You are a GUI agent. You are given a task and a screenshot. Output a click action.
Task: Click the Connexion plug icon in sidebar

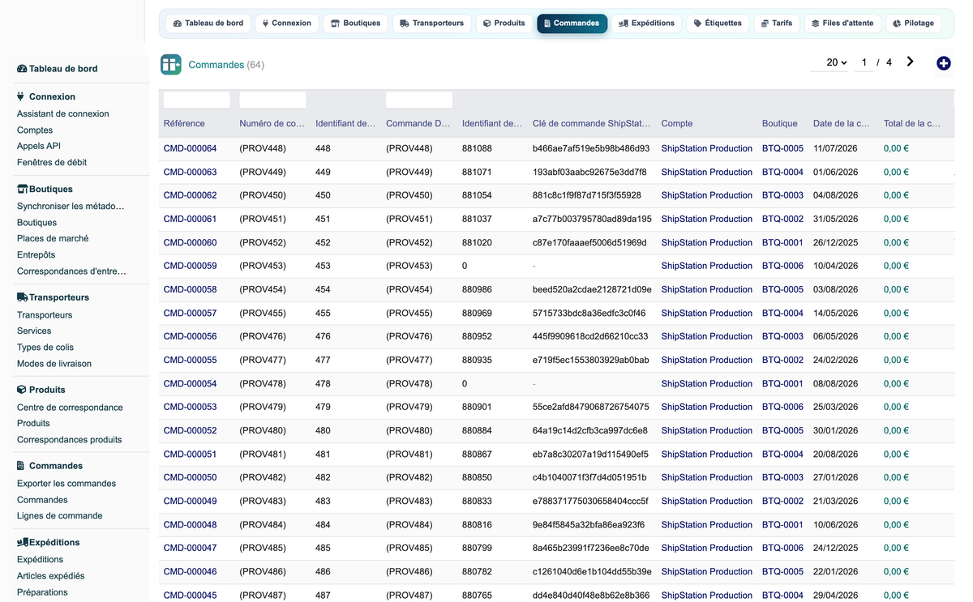coord(21,96)
